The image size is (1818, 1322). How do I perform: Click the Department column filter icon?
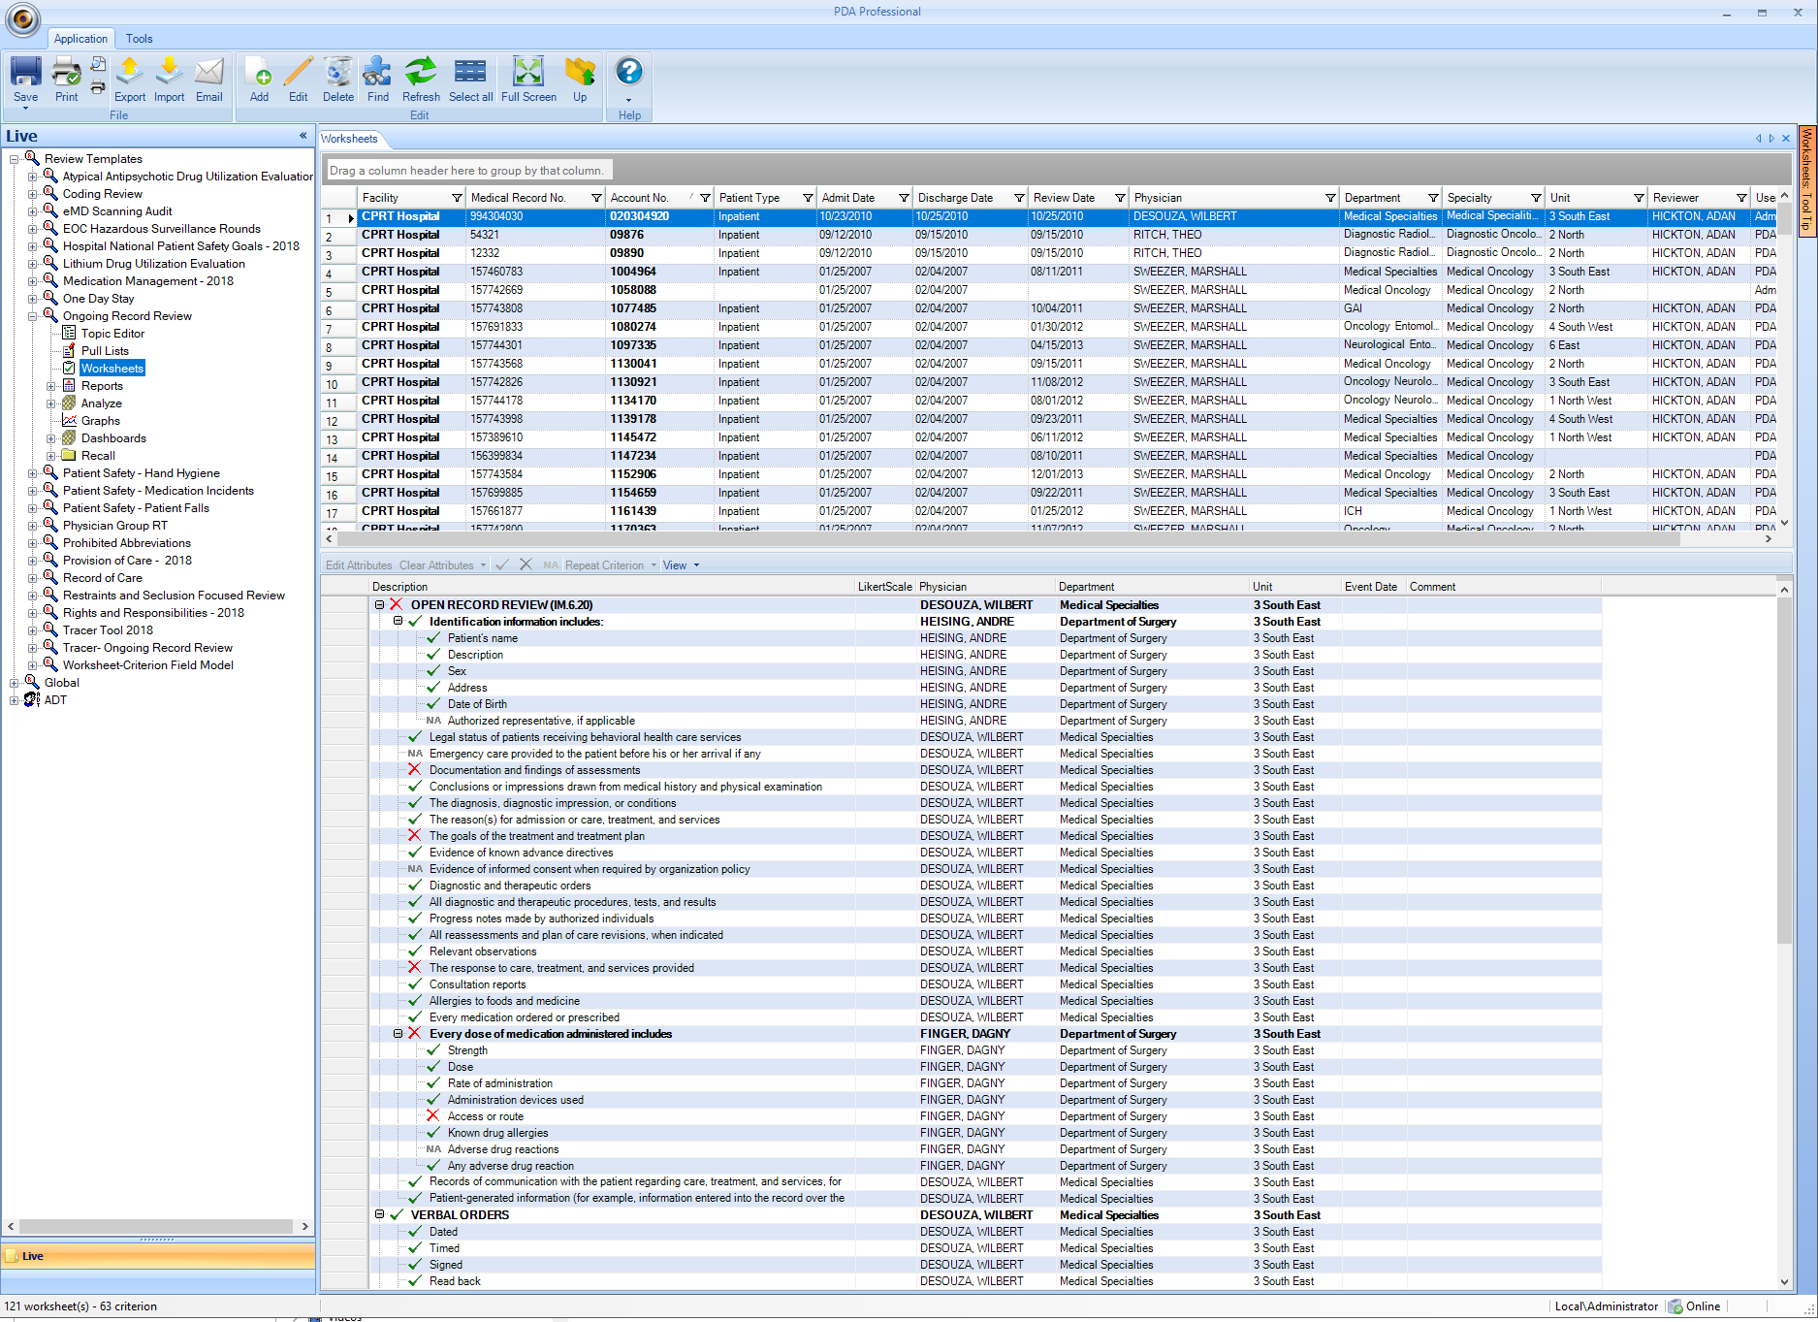click(1433, 198)
